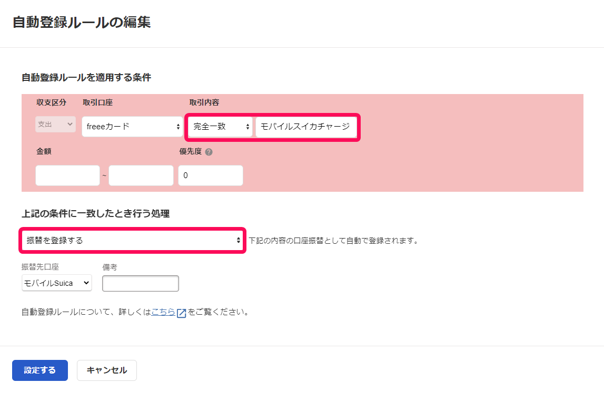Open the 取引口座 dropdown showing freeeカード
The image size is (604, 393).
(132, 127)
